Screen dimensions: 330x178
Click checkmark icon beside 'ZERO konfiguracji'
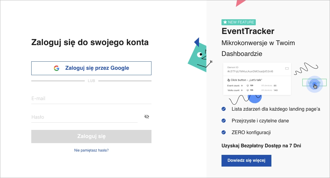tap(224, 132)
